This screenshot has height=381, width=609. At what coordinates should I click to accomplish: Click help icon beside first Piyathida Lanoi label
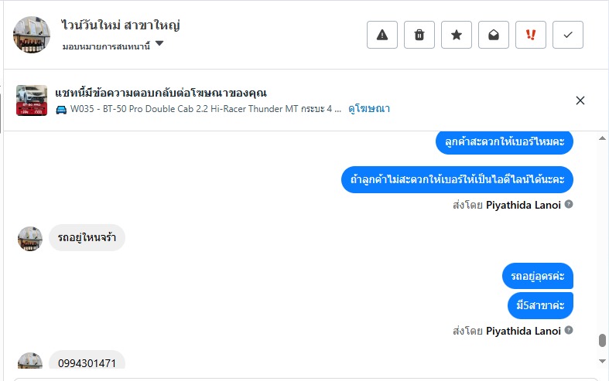pos(569,205)
